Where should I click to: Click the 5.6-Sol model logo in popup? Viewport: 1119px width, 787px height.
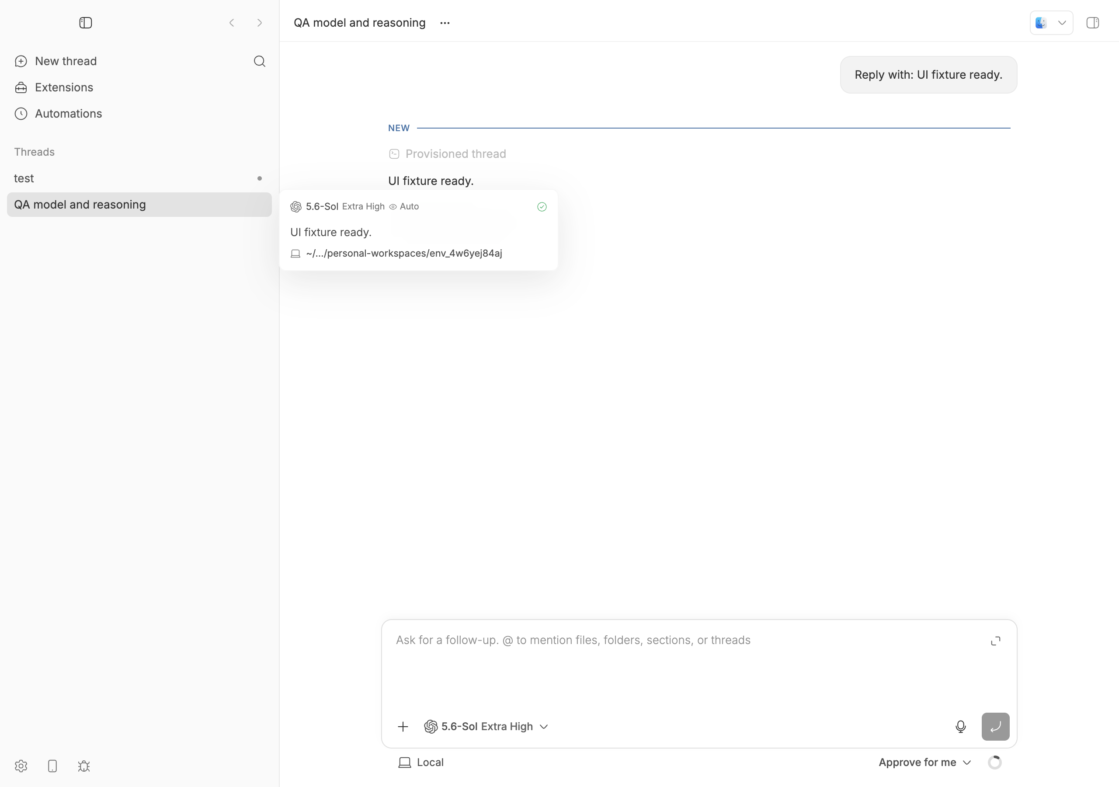(x=296, y=207)
